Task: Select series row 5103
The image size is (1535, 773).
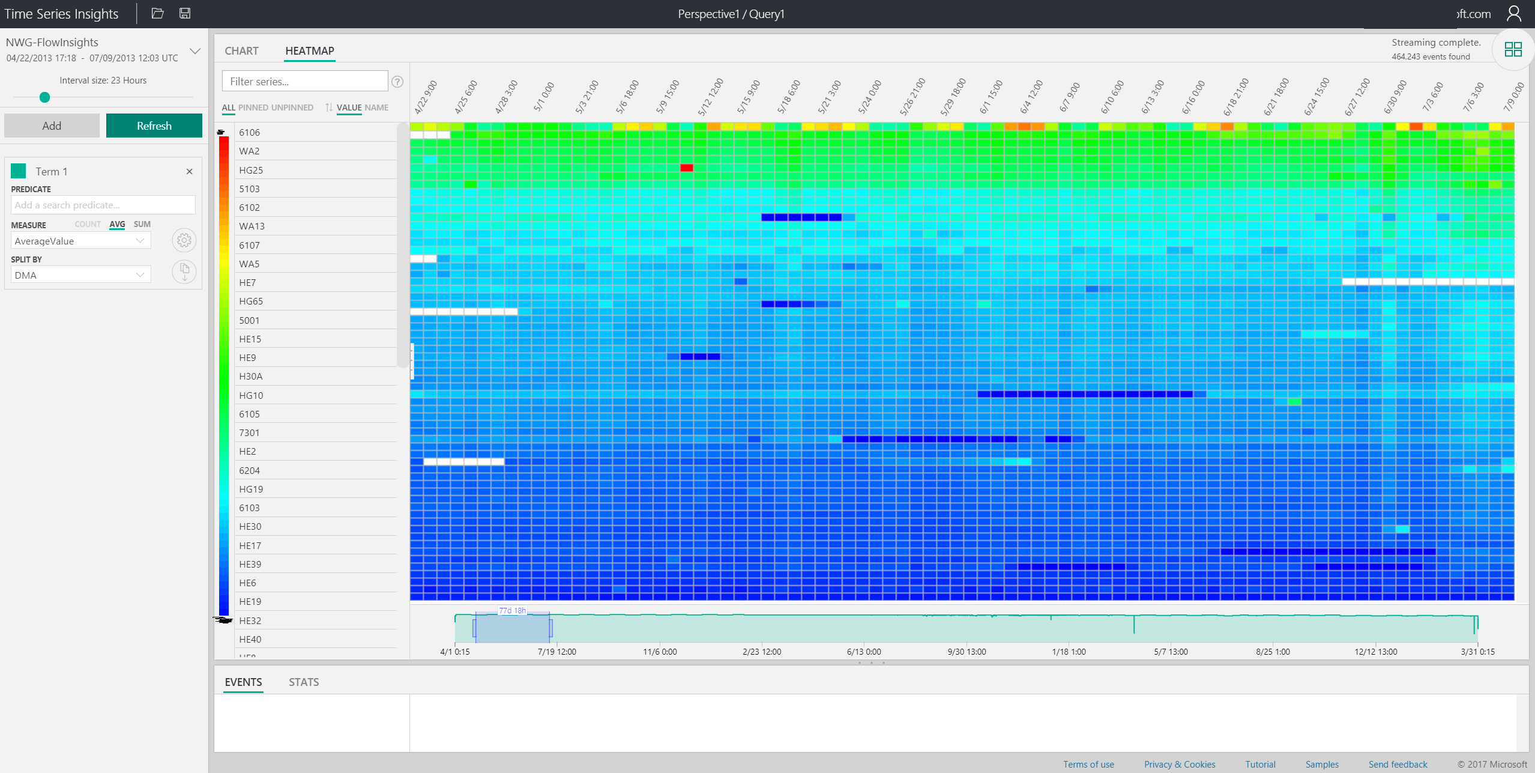Action: click(x=315, y=189)
